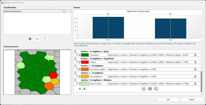Image resolution: width=206 pixels, height=105 pixels.
Task: Click the classes table vertical scrollbar
Action: 201,82
